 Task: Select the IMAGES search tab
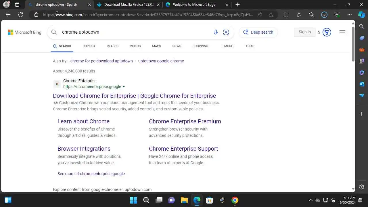click(x=112, y=46)
